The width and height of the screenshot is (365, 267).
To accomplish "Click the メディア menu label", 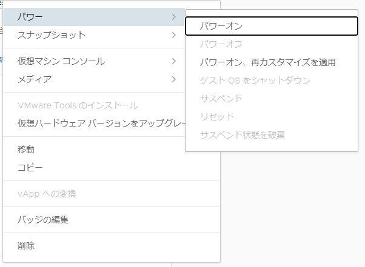I will (x=35, y=79).
